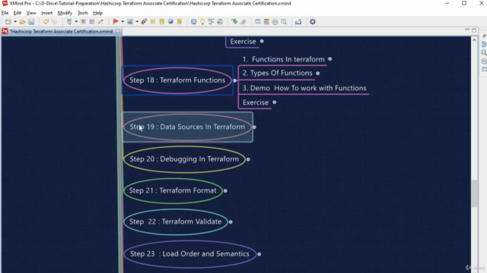Expand Step 21 Terraform Format node dot
Viewport: 487px width, 273px height.
(225, 190)
